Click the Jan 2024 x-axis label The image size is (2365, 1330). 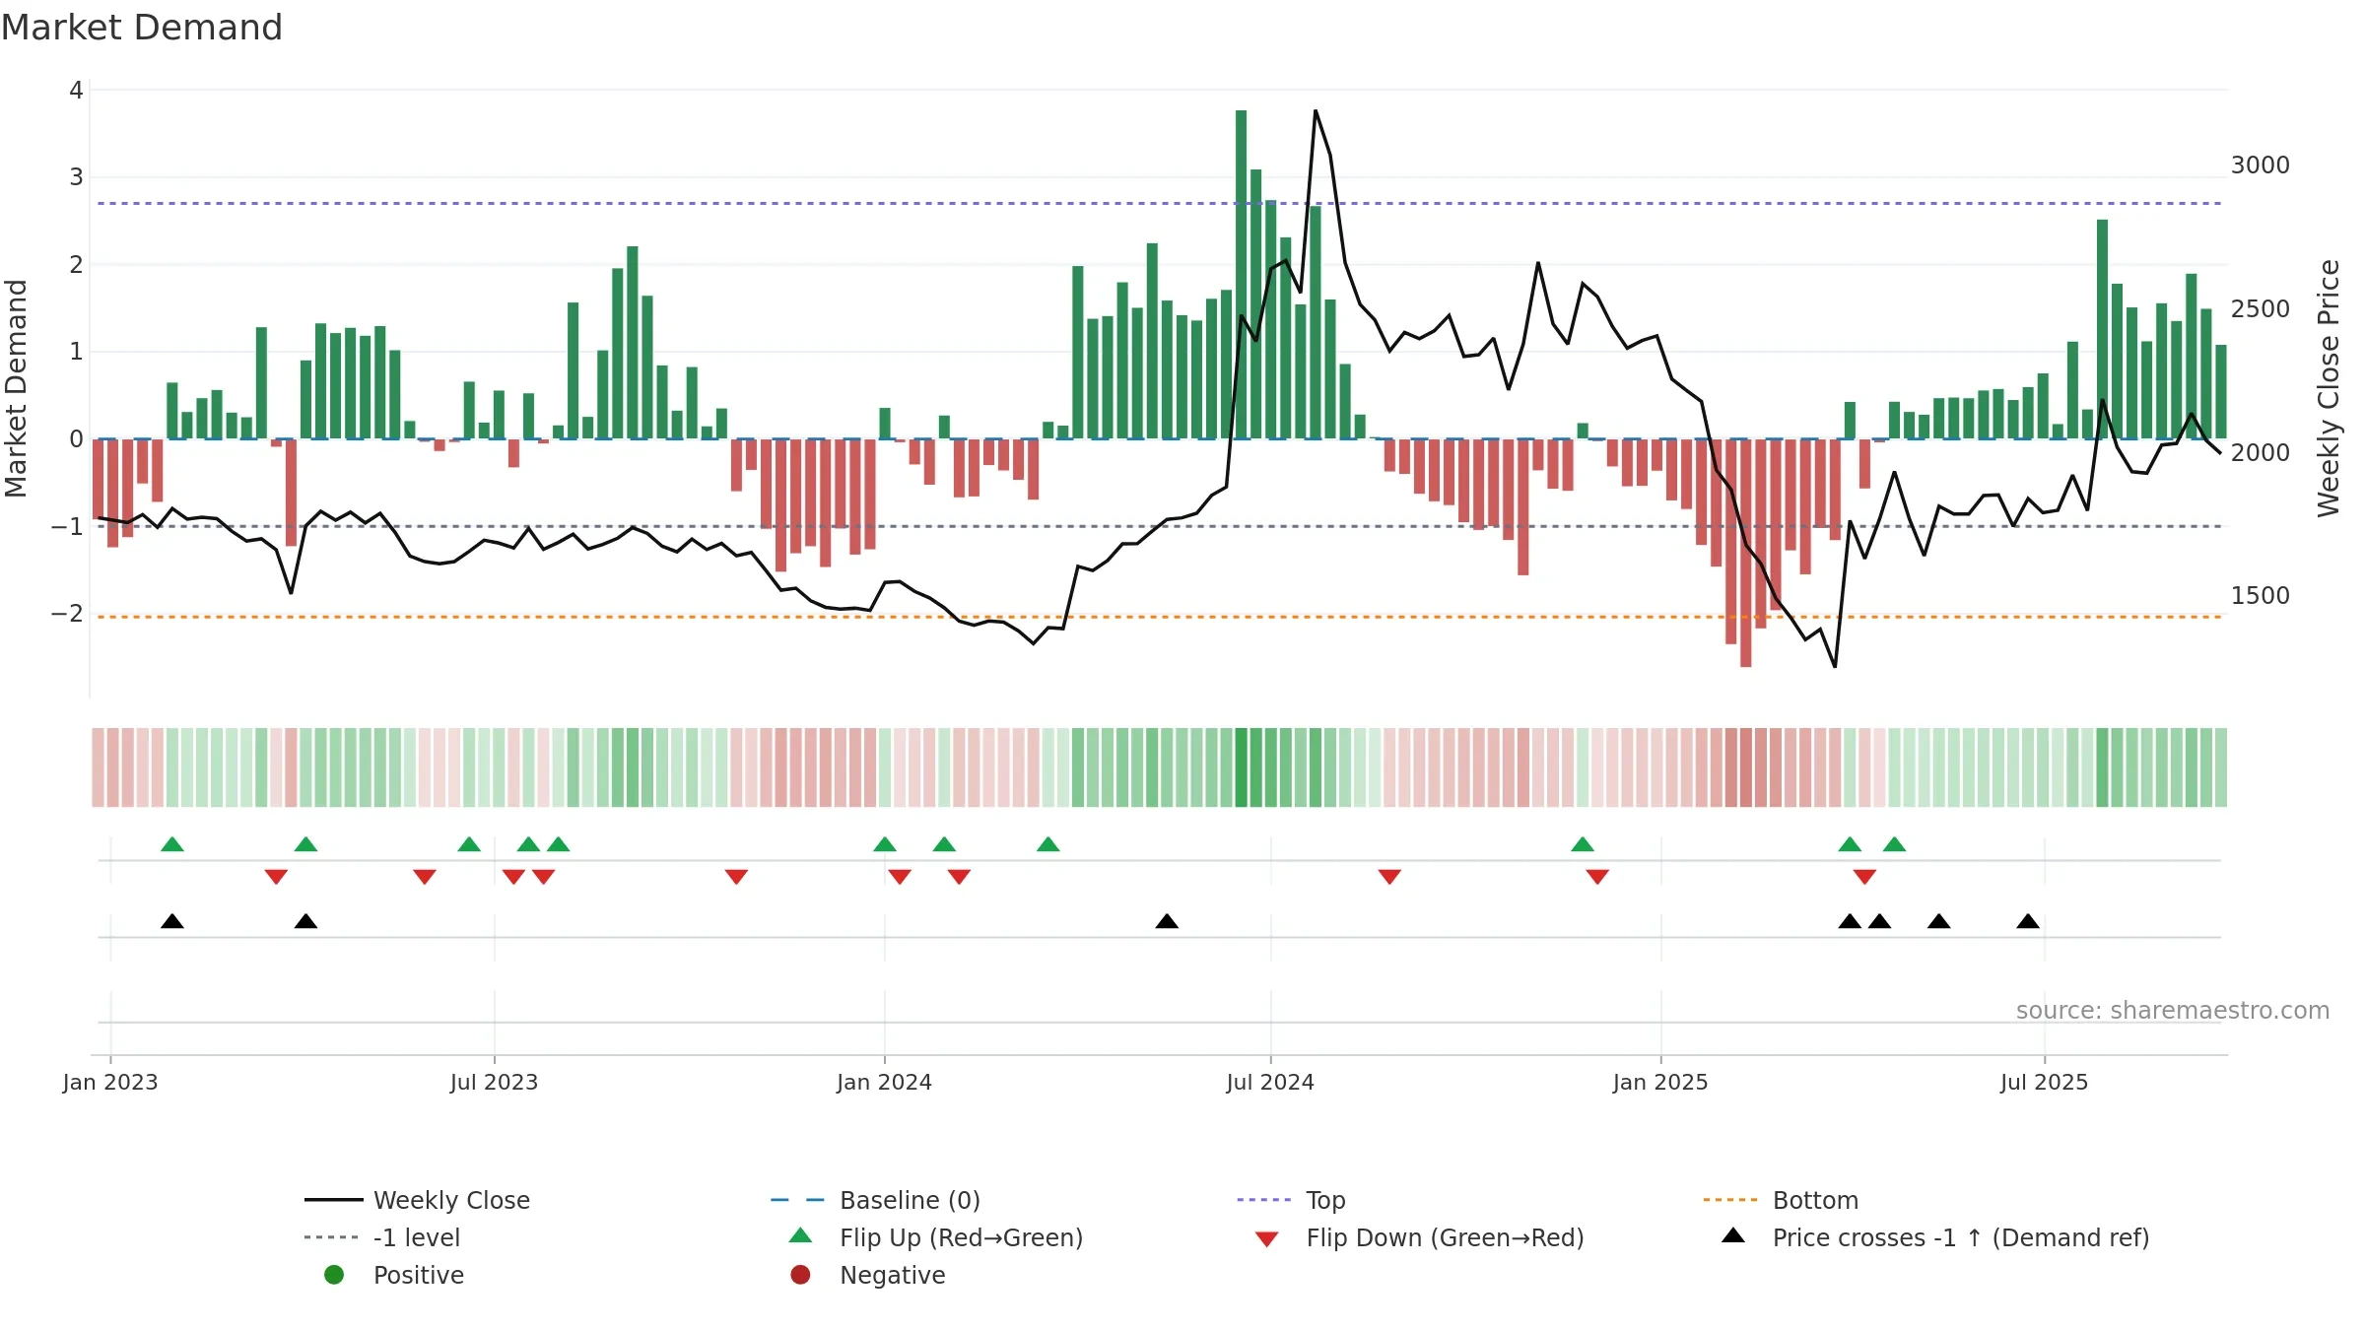tap(884, 1082)
